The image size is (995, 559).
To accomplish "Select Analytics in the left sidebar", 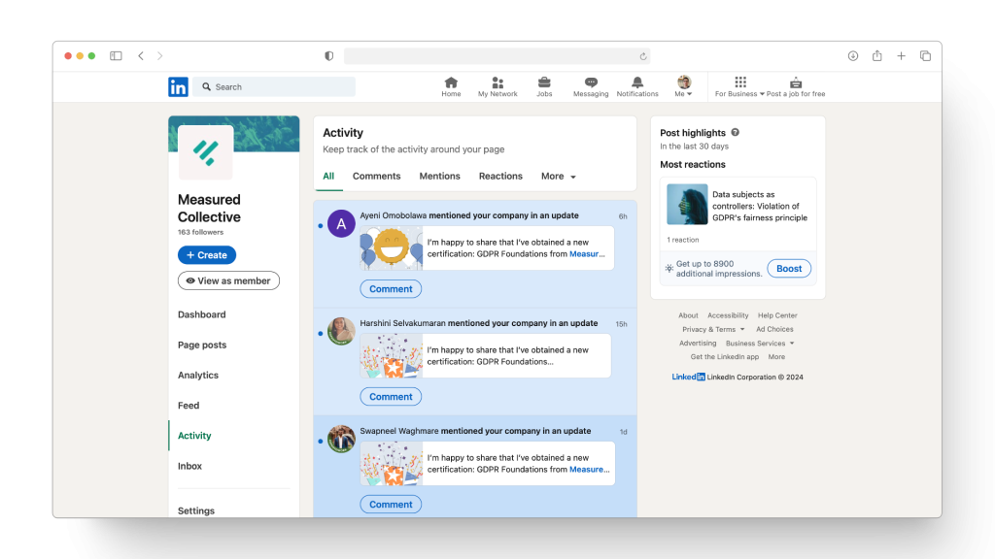I will tap(198, 376).
